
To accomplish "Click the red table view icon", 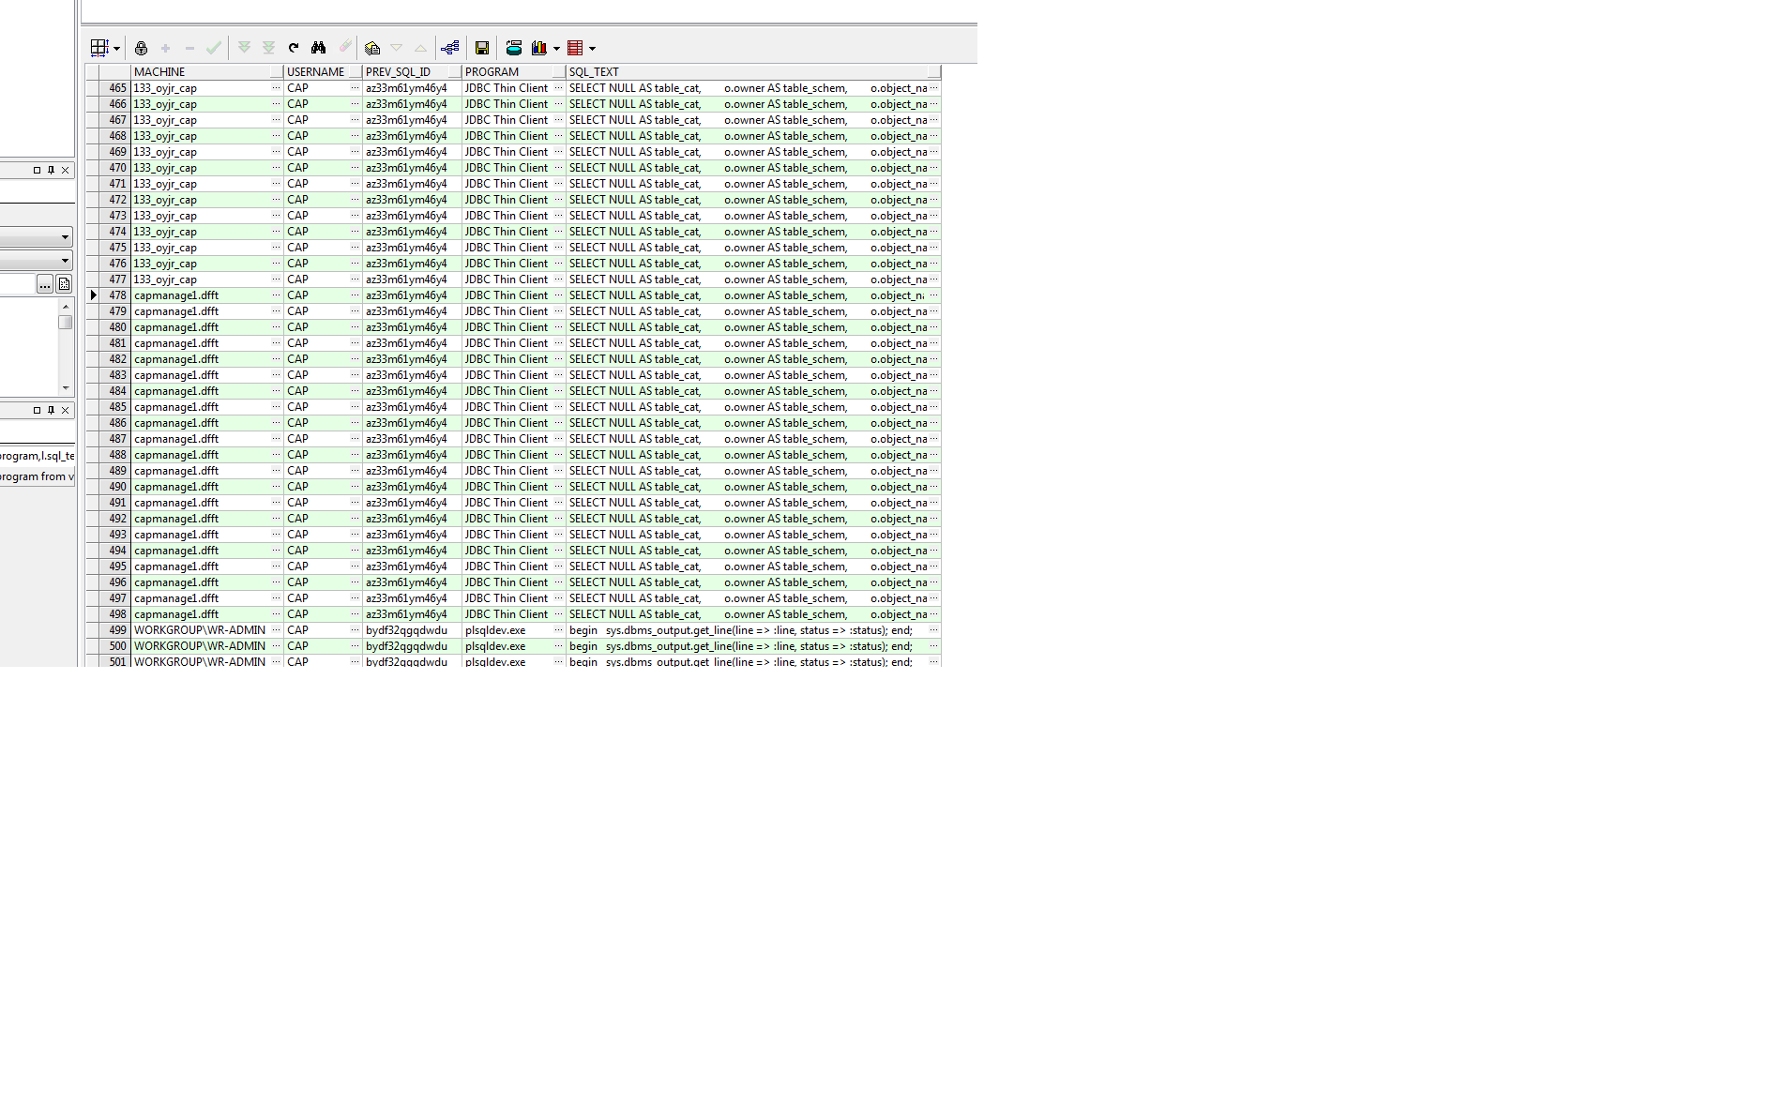I will (575, 48).
